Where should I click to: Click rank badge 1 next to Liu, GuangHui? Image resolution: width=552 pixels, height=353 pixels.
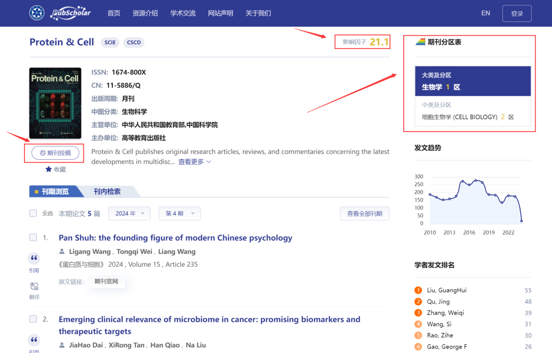[x=418, y=290]
